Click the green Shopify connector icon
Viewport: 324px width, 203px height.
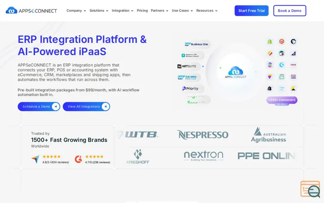270,42
